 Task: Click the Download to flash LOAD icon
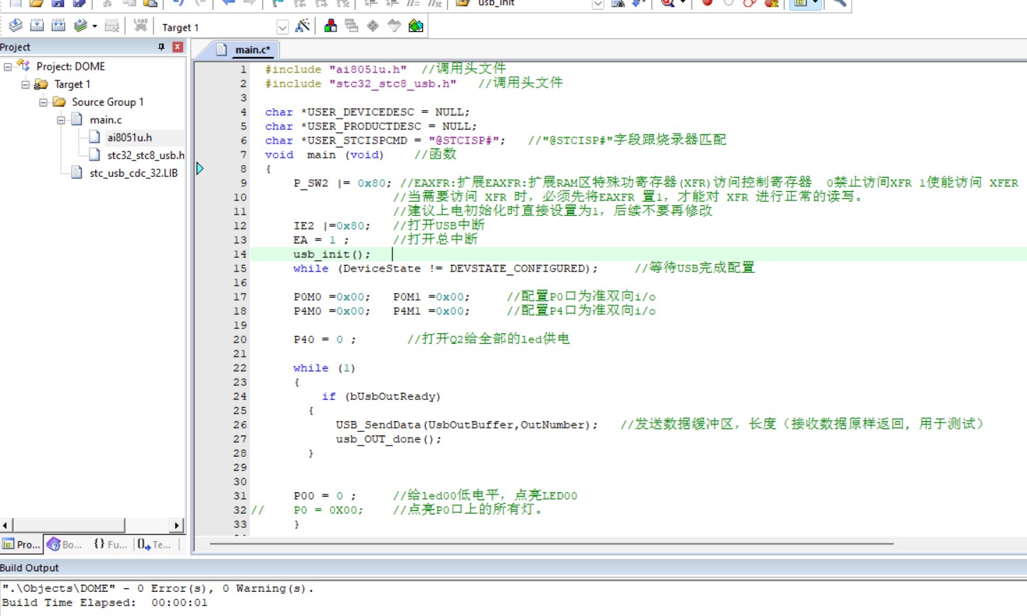tap(141, 26)
